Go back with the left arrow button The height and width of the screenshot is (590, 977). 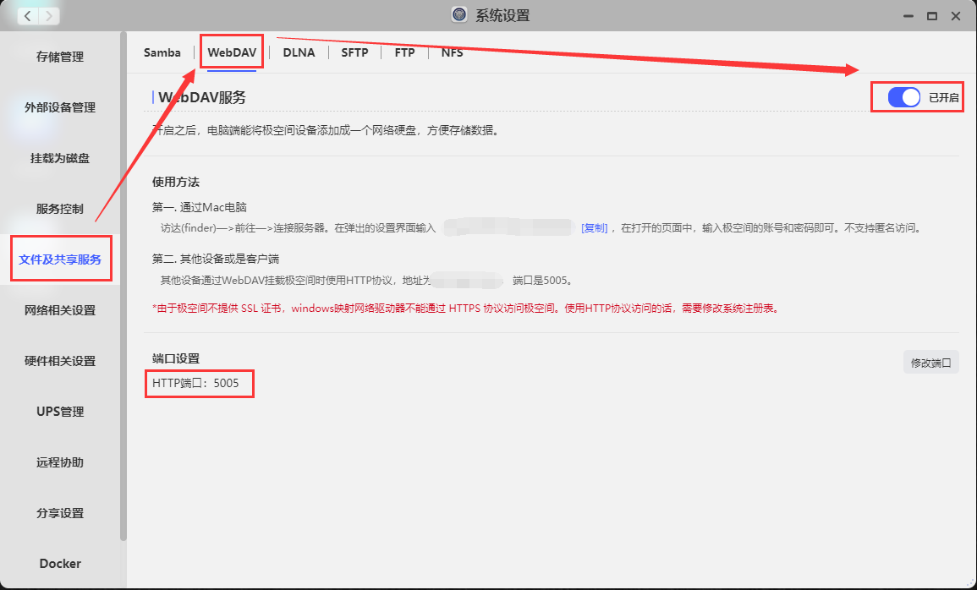(x=27, y=15)
